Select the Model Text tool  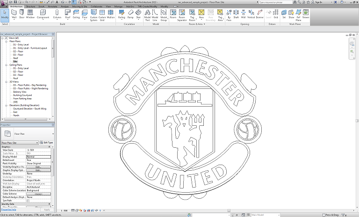147,15
